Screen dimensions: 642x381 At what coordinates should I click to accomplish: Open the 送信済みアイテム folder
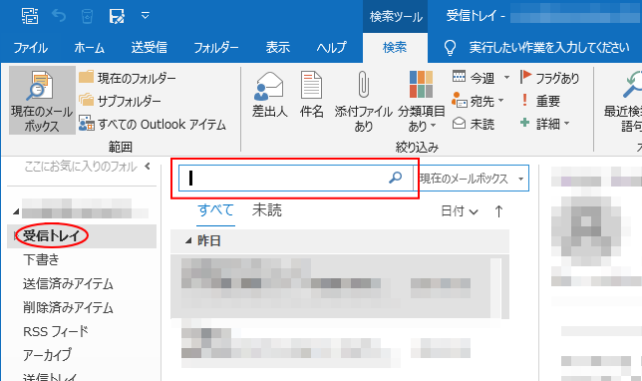68,283
